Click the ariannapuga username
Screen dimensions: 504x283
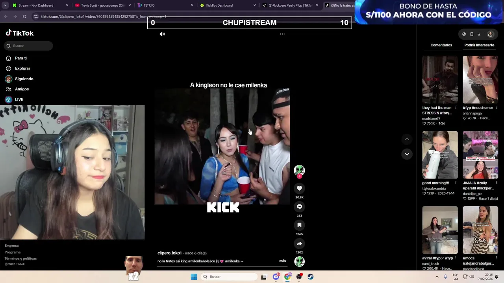tap(472, 113)
